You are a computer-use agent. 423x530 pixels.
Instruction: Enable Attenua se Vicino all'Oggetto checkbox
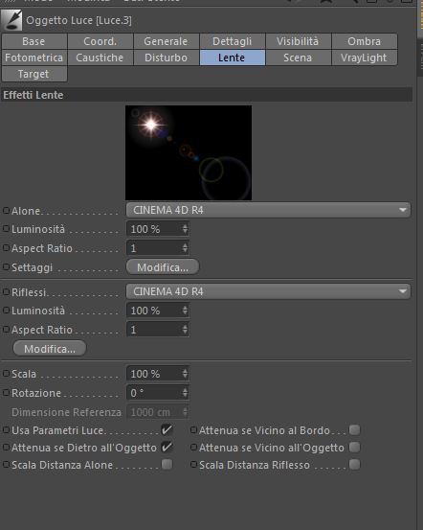pyautogui.click(x=354, y=448)
